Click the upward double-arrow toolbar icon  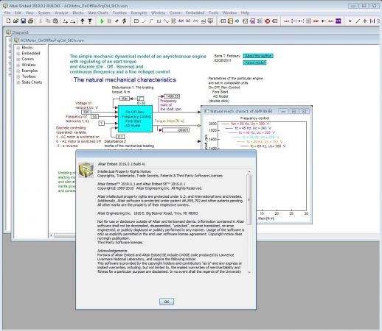click(83, 21)
